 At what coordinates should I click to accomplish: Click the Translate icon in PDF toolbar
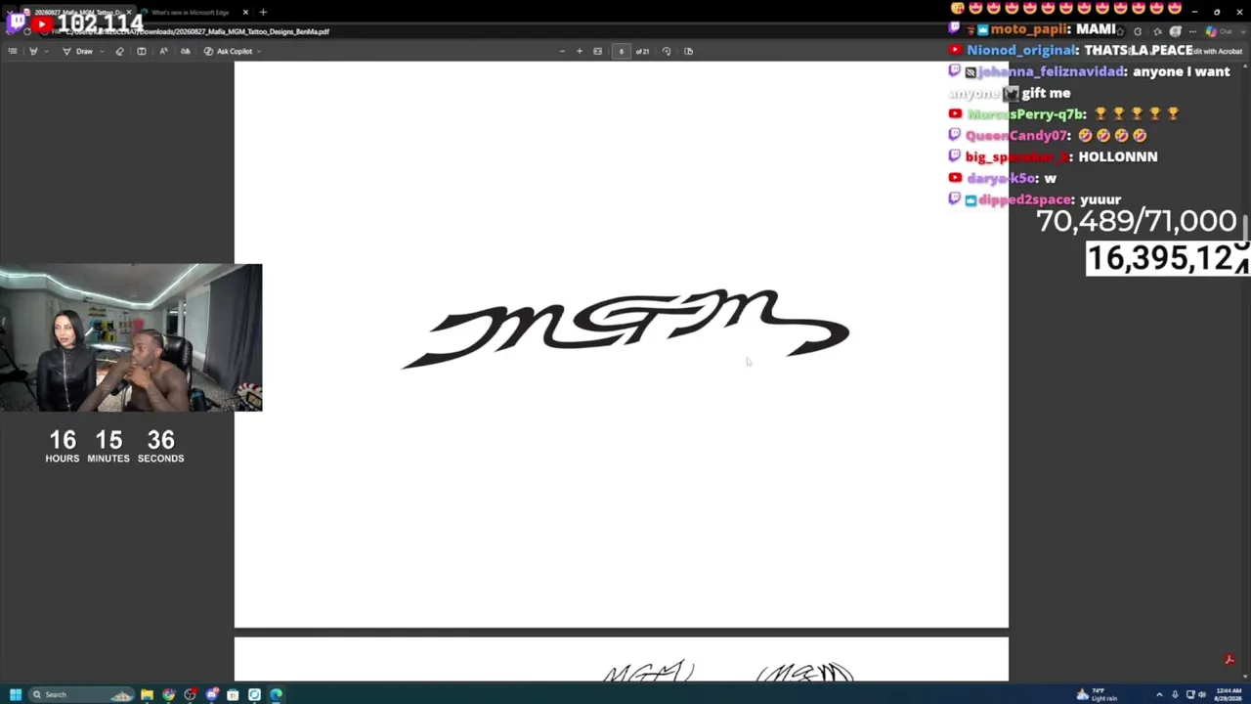pos(185,51)
